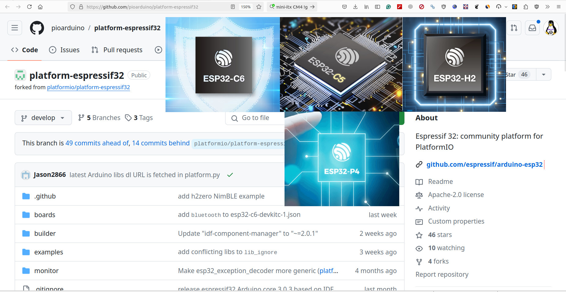Open GitHub global navigation hamburger menu
The image size is (566, 292).
click(x=15, y=28)
